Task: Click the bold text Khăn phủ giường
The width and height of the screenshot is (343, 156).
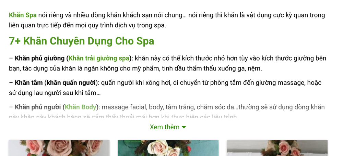Action: pyautogui.click(x=40, y=58)
